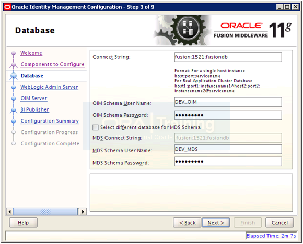The height and width of the screenshot is (244, 303).
Task: Open the OIM Server step
Action: [34, 98]
